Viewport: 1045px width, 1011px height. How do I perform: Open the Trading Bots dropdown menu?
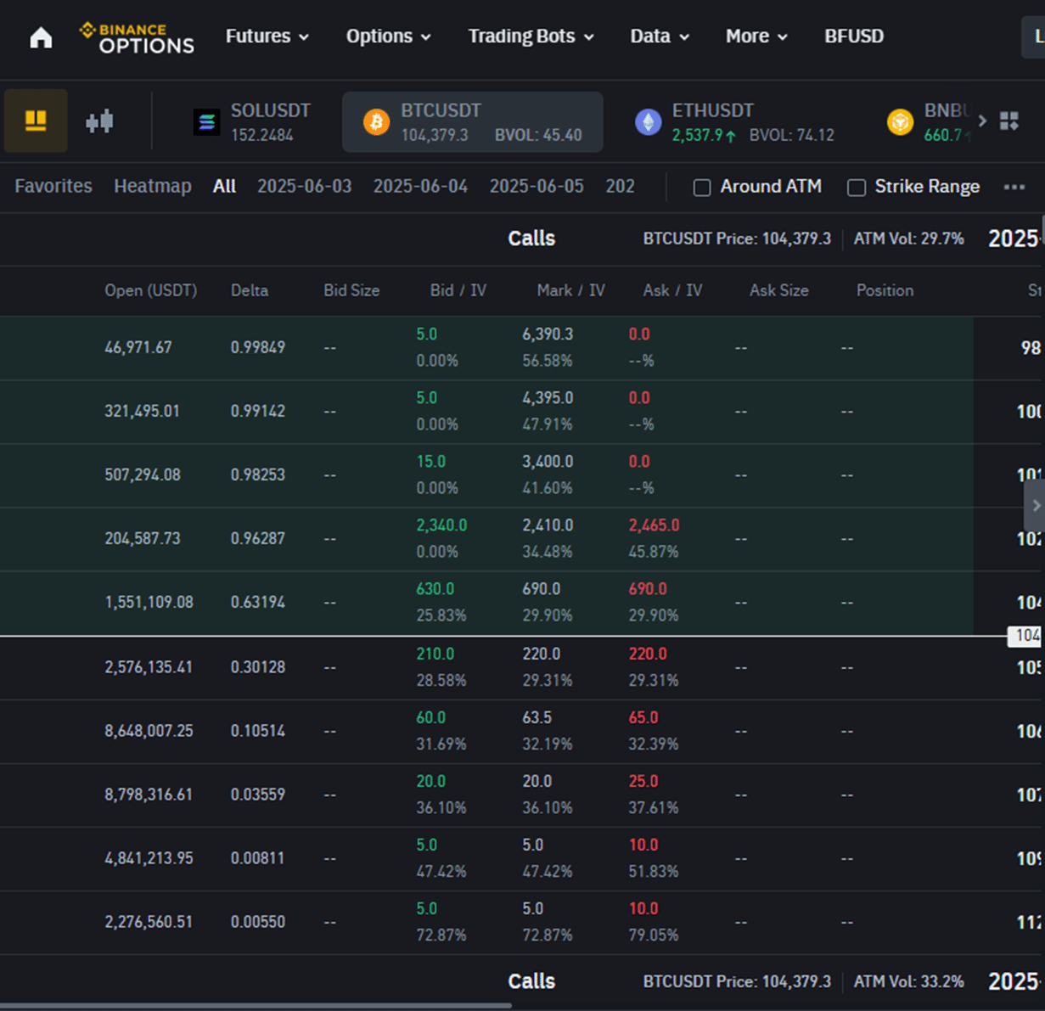(531, 37)
